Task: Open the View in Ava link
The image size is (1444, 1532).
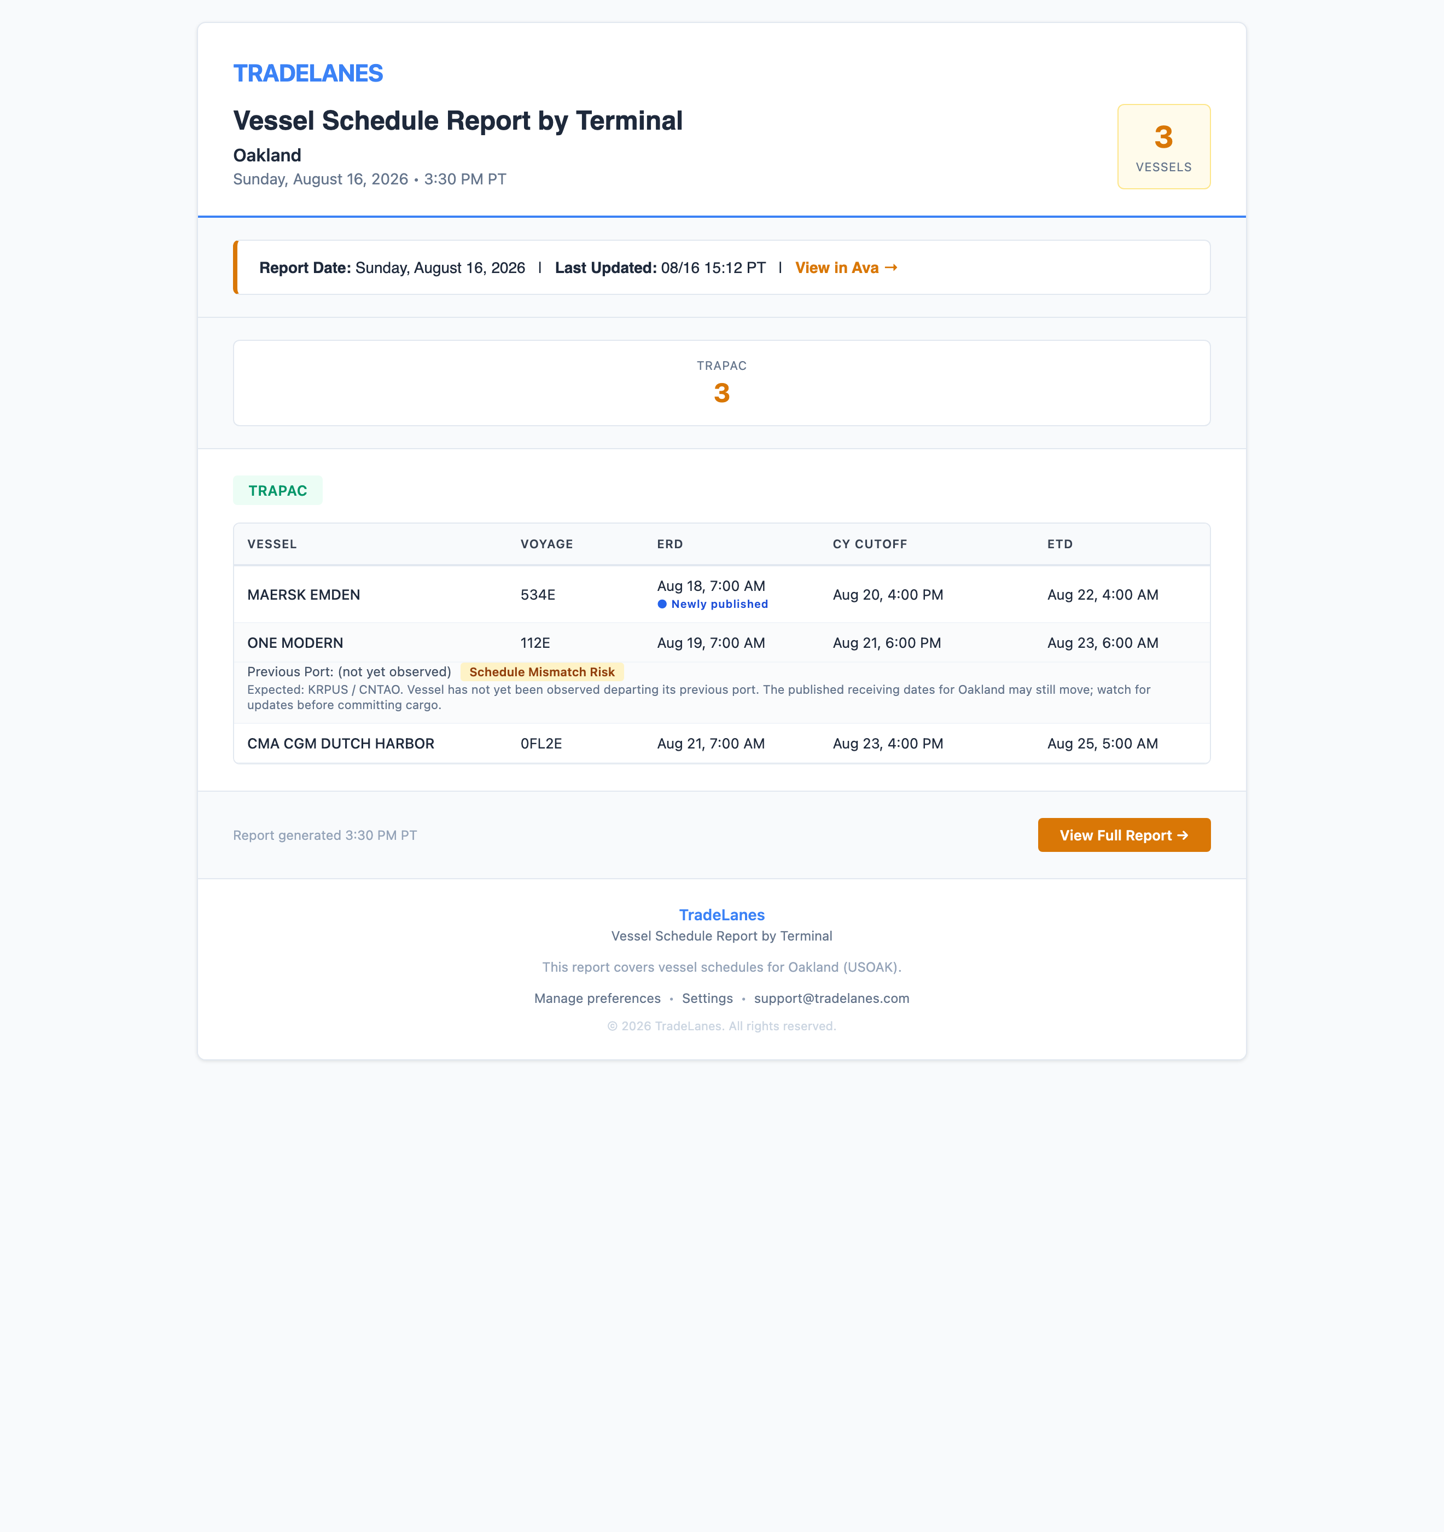Action: 846,268
